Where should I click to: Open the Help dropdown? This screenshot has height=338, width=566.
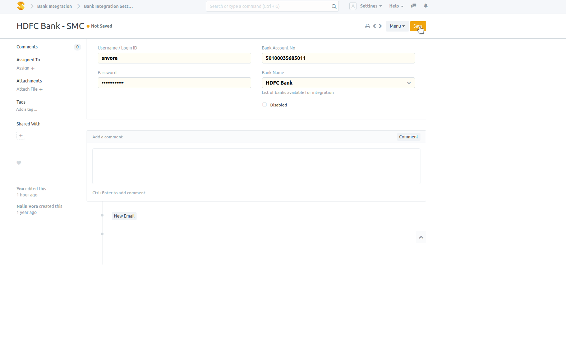point(396,6)
